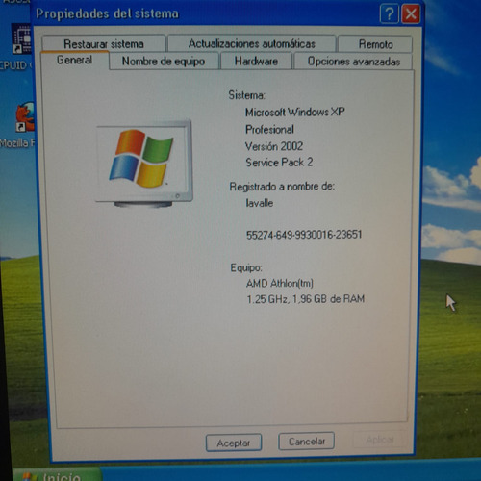Go to Opciones avanzadas tab
The height and width of the screenshot is (481, 481).
pos(353,62)
